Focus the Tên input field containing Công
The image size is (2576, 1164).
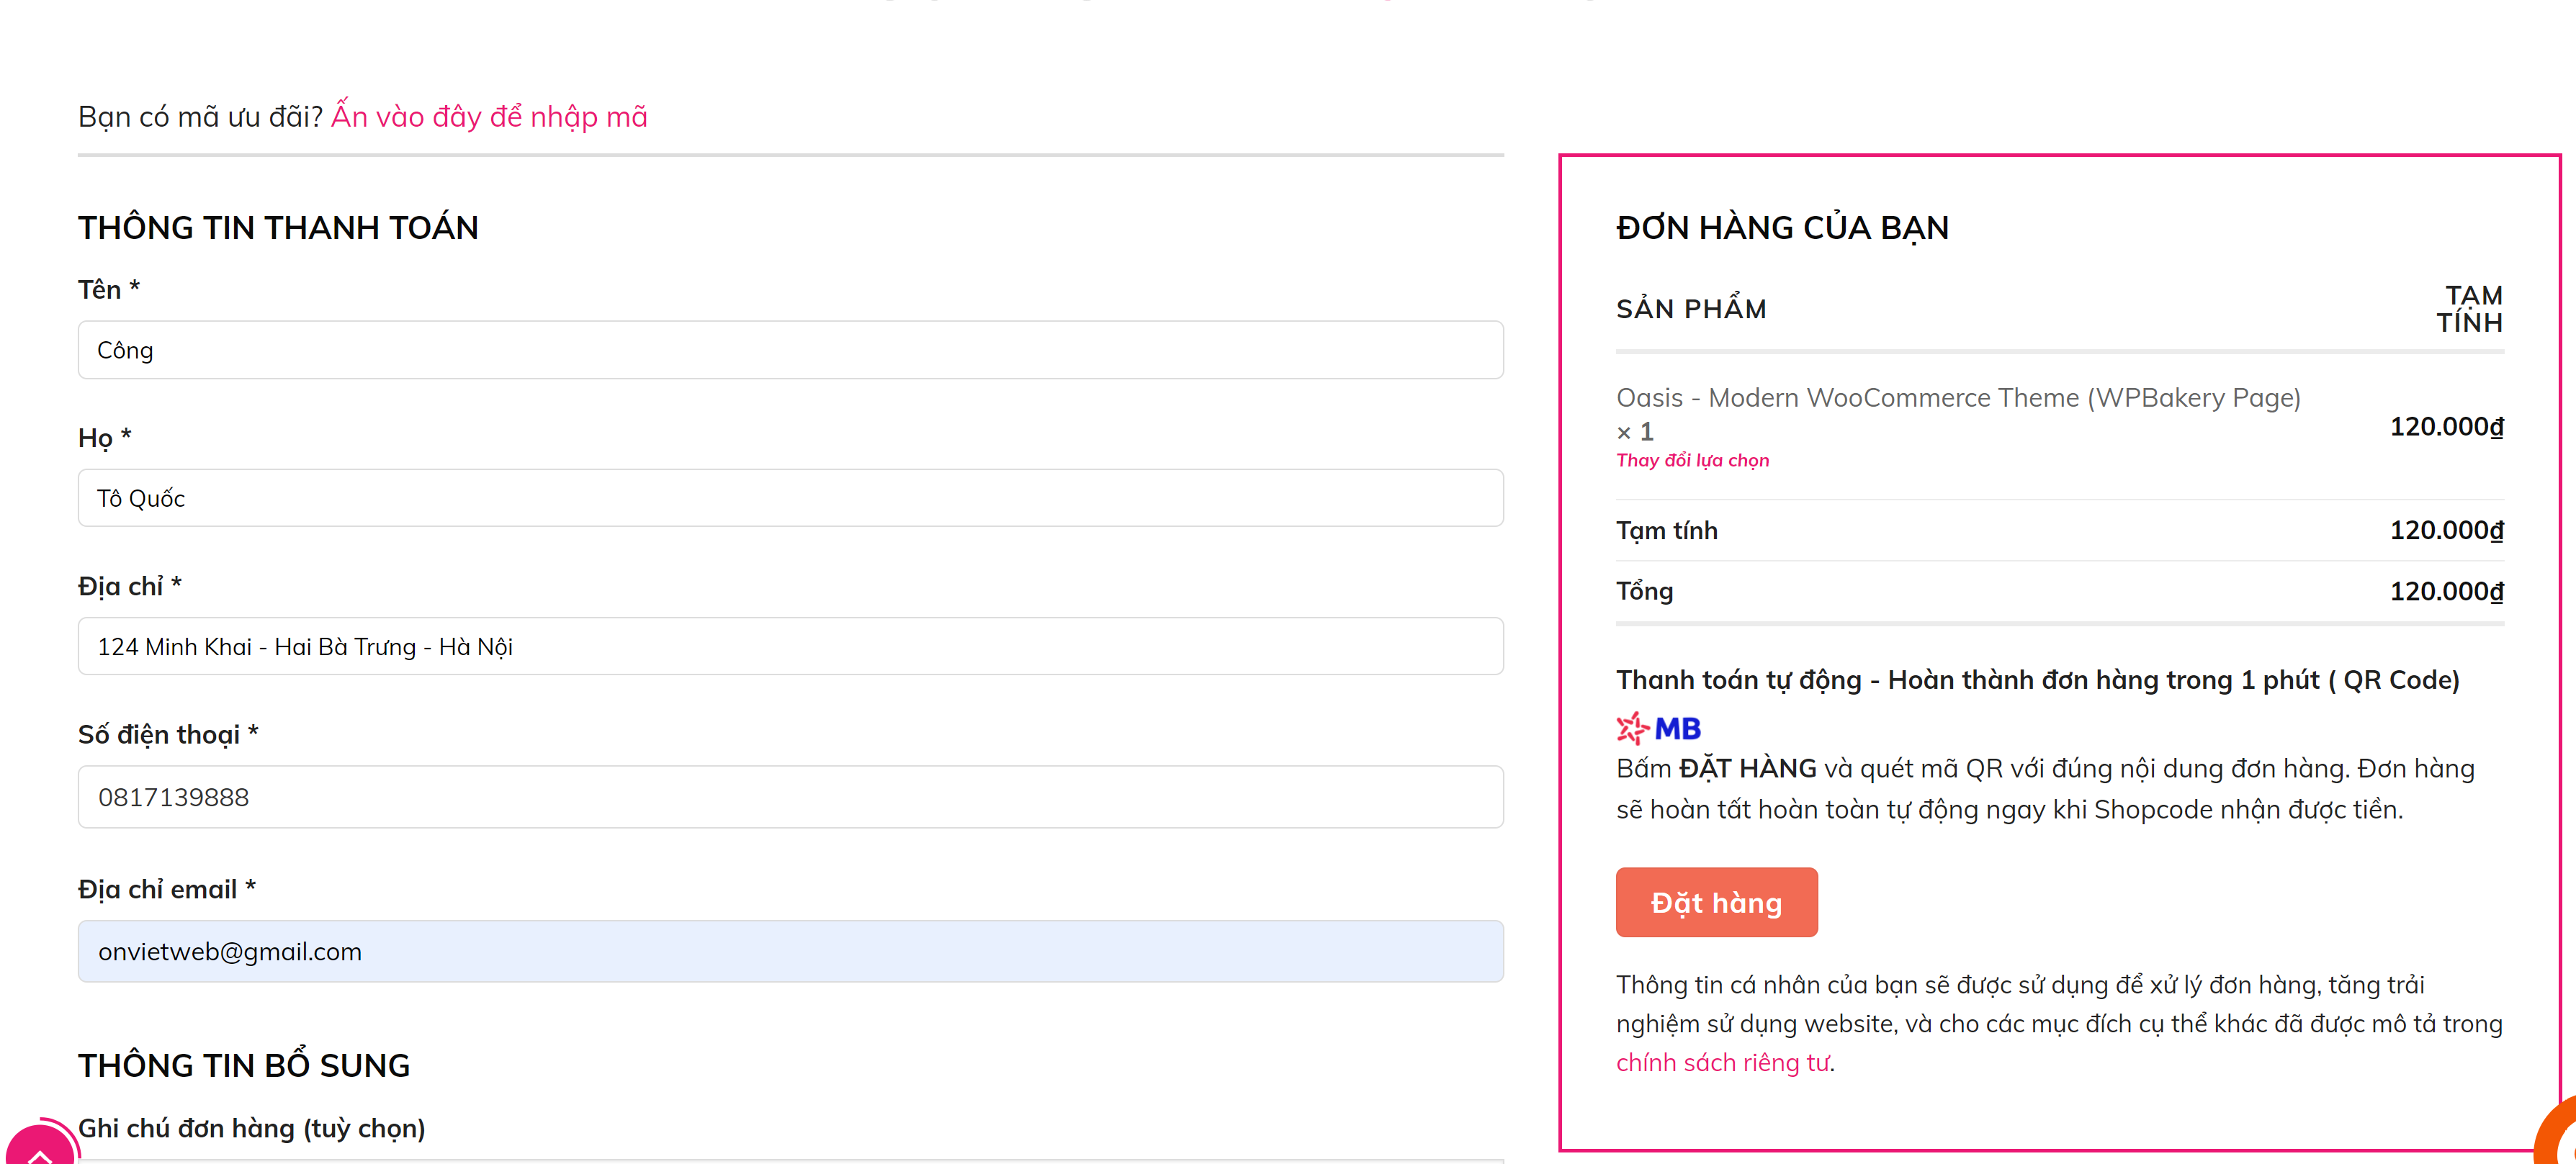coord(790,350)
